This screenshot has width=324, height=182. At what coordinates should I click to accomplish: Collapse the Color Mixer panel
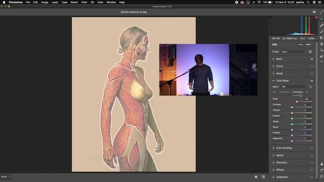273,81
